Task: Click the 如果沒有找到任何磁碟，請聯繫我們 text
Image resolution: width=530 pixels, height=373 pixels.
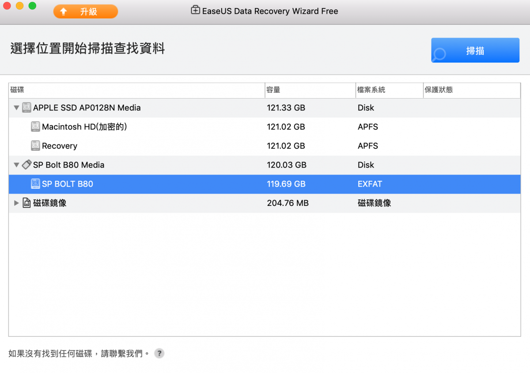Action: pos(79,354)
